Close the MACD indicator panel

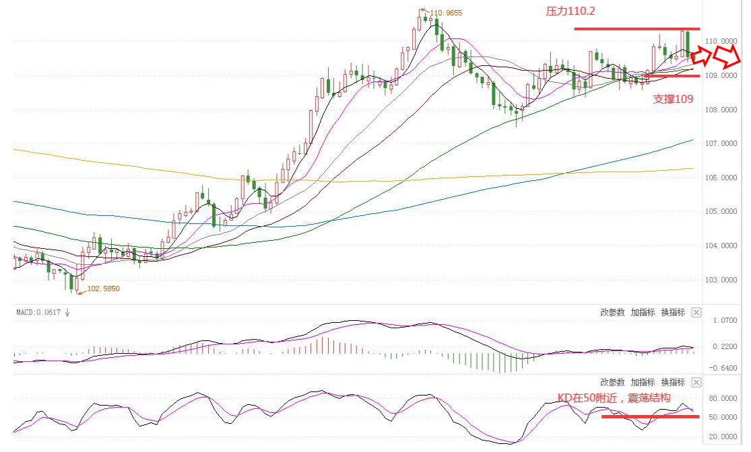point(696,313)
